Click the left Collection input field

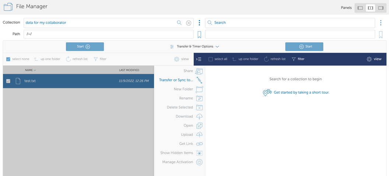coord(109,23)
